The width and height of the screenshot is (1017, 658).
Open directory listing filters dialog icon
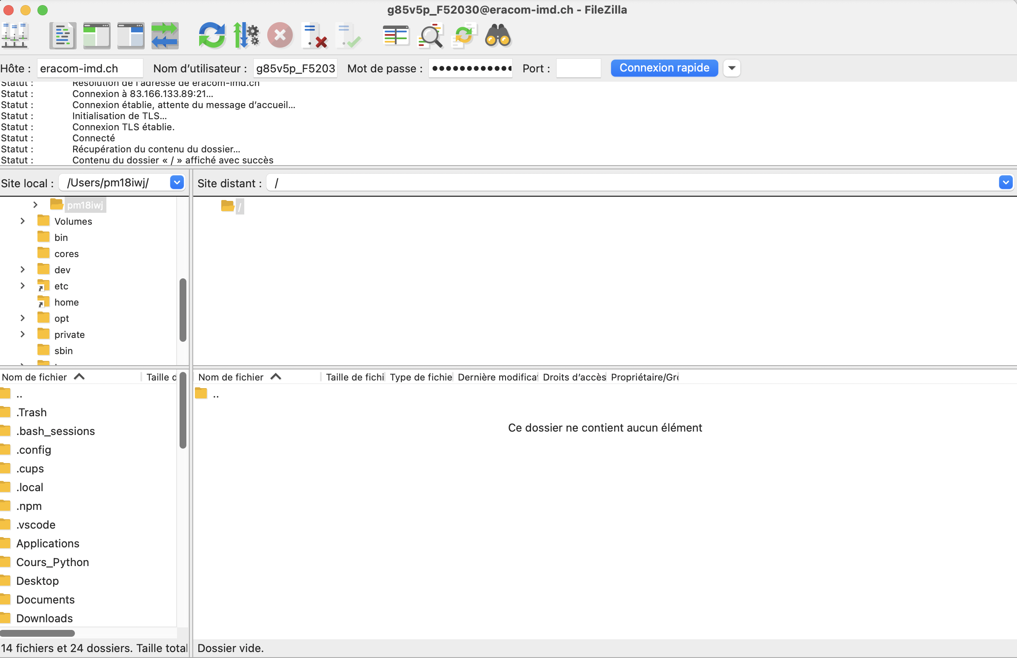pyautogui.click(x=396, y=35)
